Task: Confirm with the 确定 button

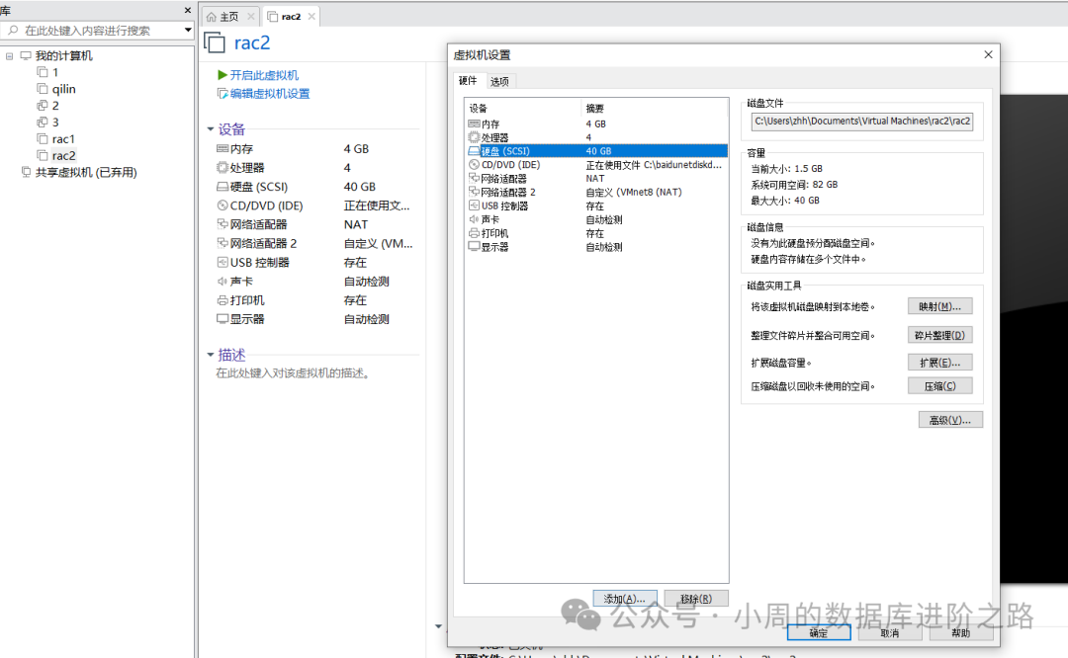Action: click(819, 632)
